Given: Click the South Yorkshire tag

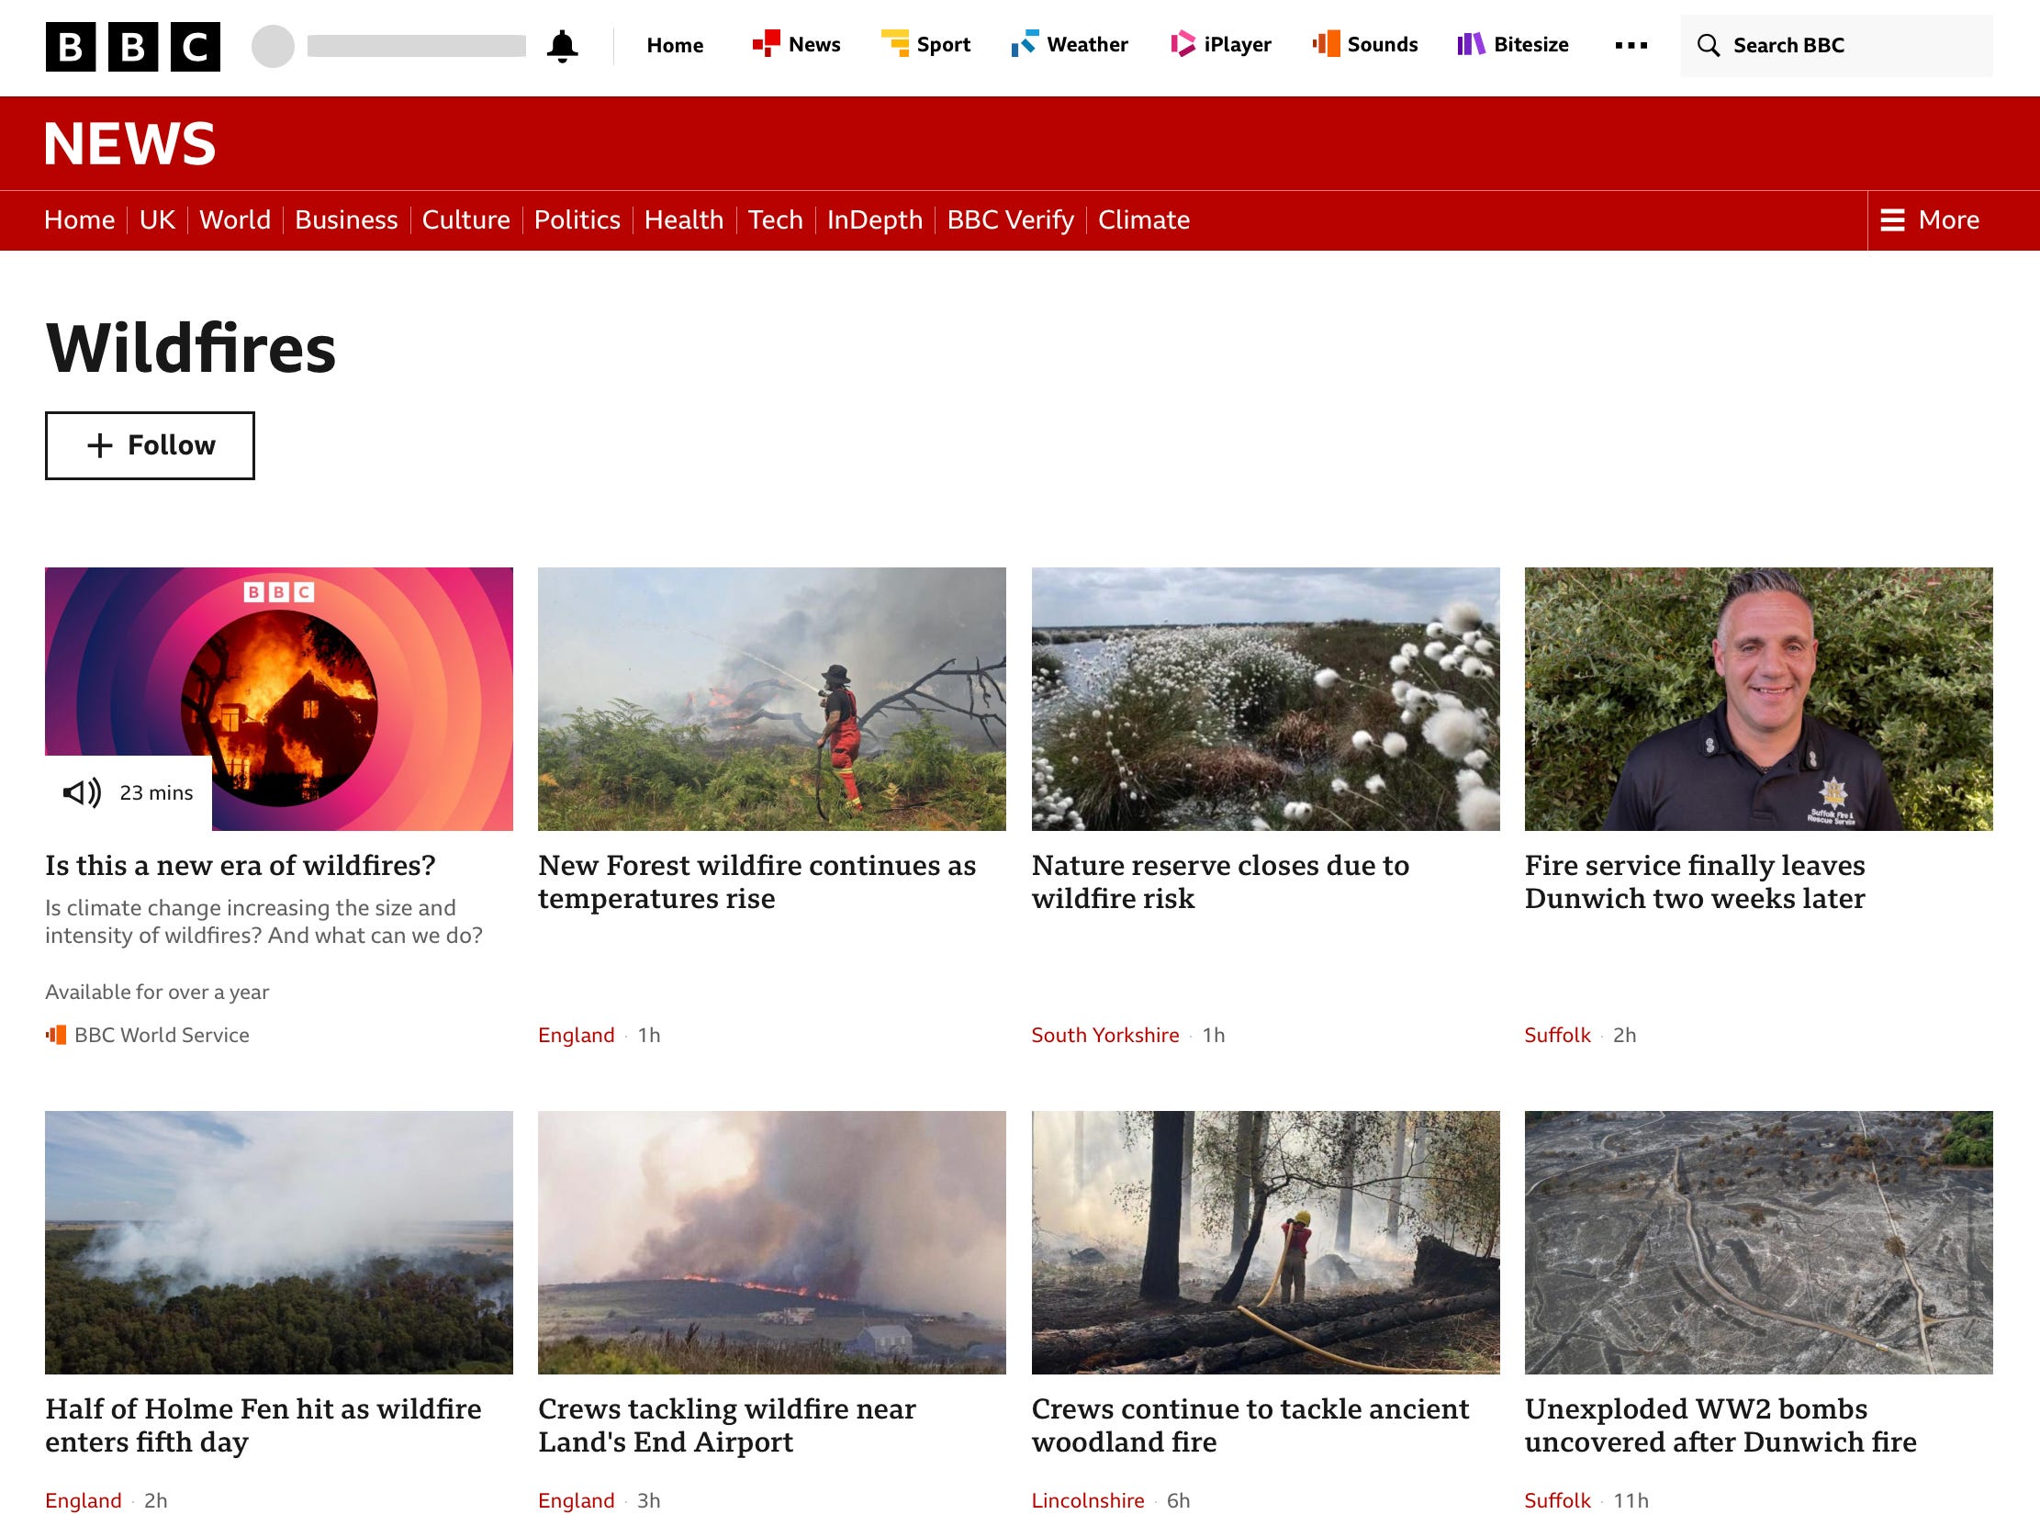Looking at the screenshot, I should [x=1104, y=1035].
